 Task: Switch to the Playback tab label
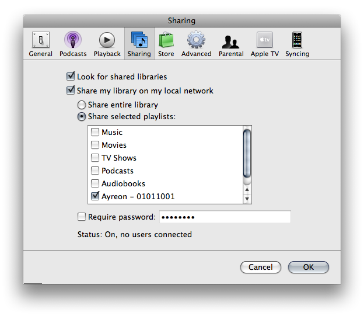[x=107, y=54]
